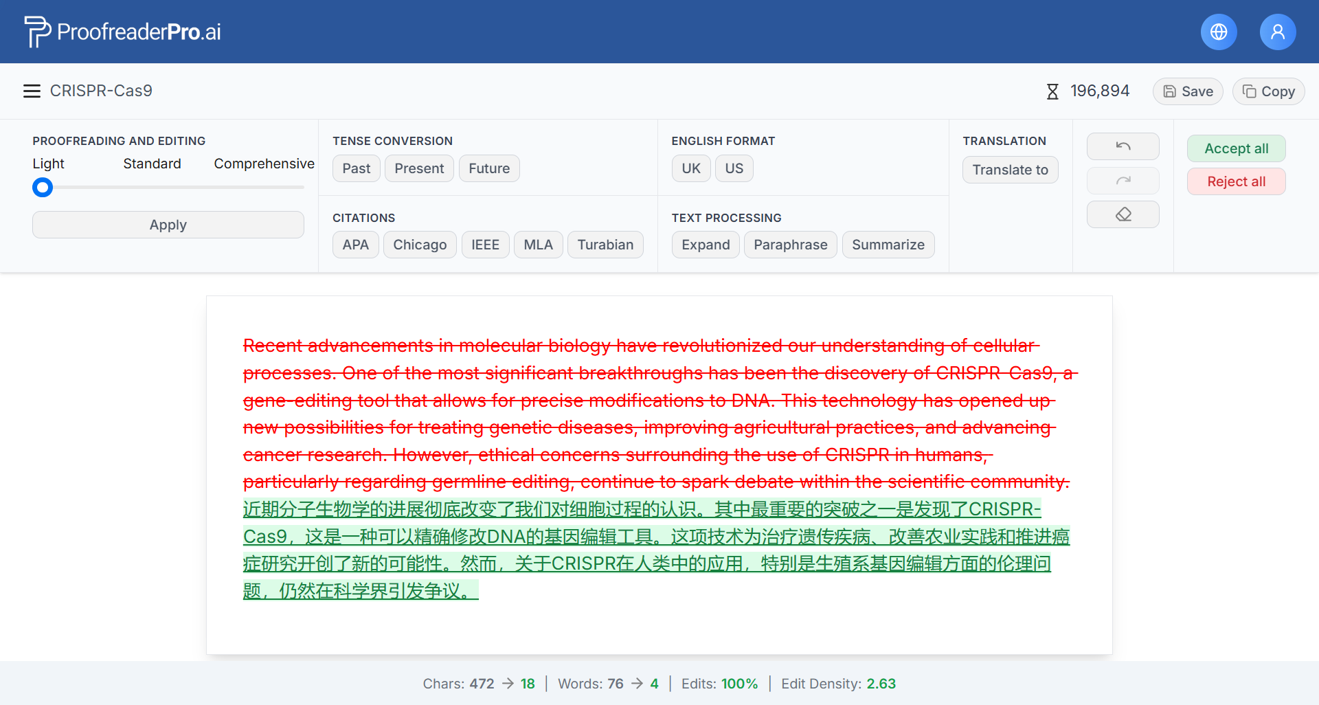Click the Summarize text processing button
This screenshot has height=705, width=1319.
click(x=888, y=245)
